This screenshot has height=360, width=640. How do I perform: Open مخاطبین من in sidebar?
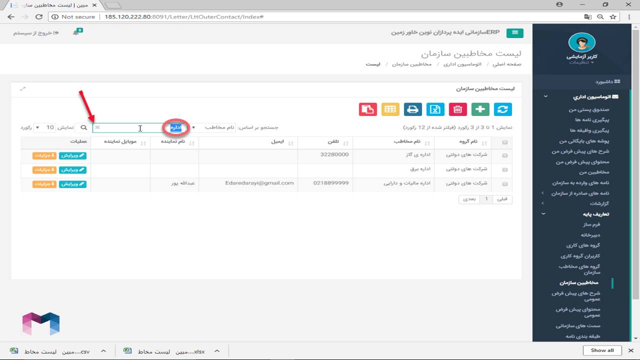594,172
